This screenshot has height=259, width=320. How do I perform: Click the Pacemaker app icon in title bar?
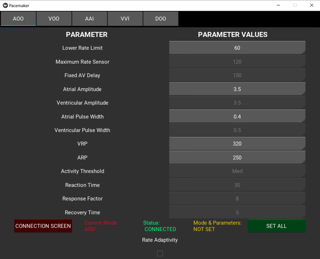coord(5,6)
